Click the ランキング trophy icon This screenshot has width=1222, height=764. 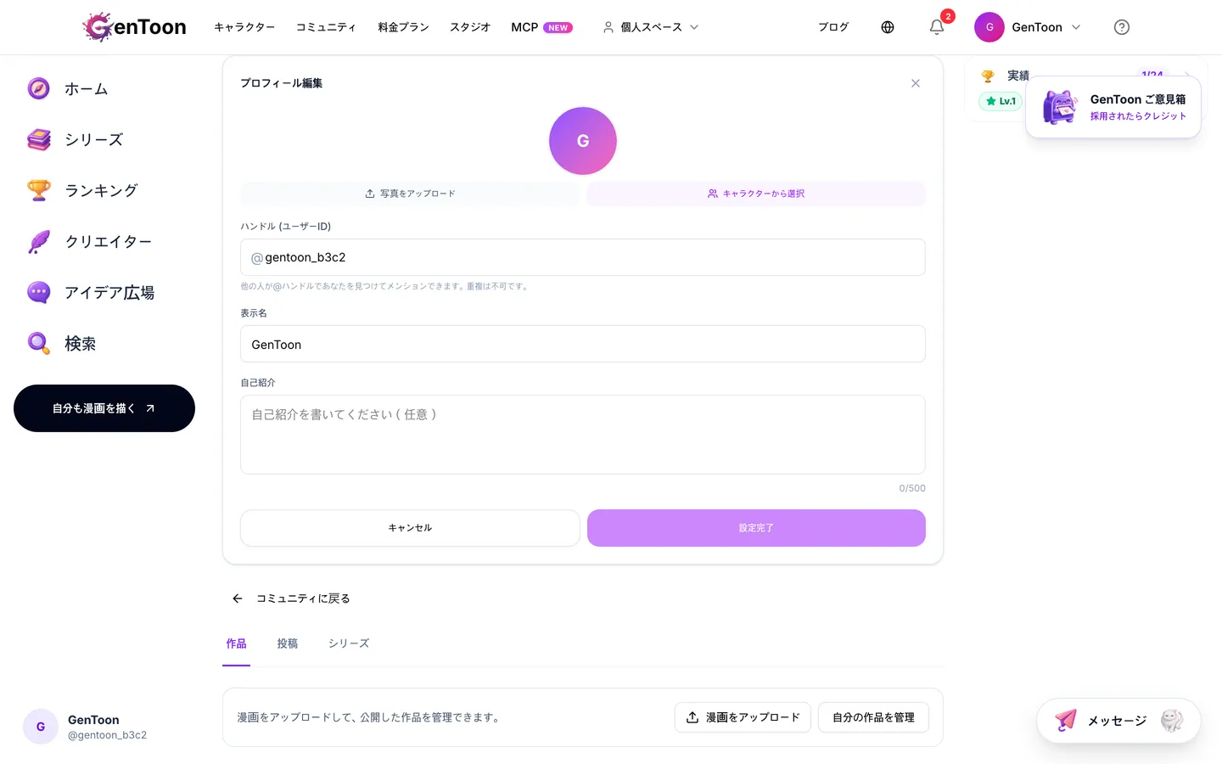coord(39,190)
